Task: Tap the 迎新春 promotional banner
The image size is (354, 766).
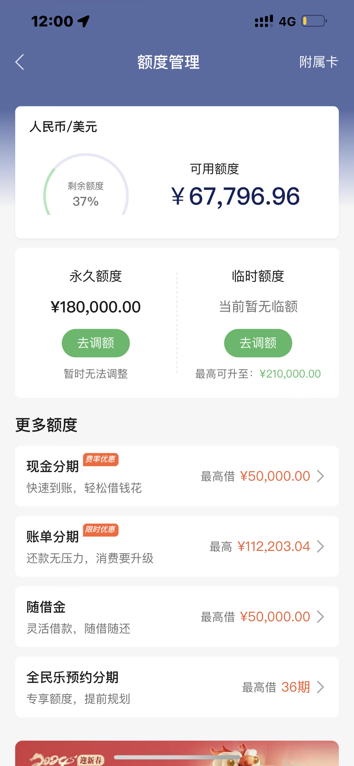Action: [x=177, y=753]
